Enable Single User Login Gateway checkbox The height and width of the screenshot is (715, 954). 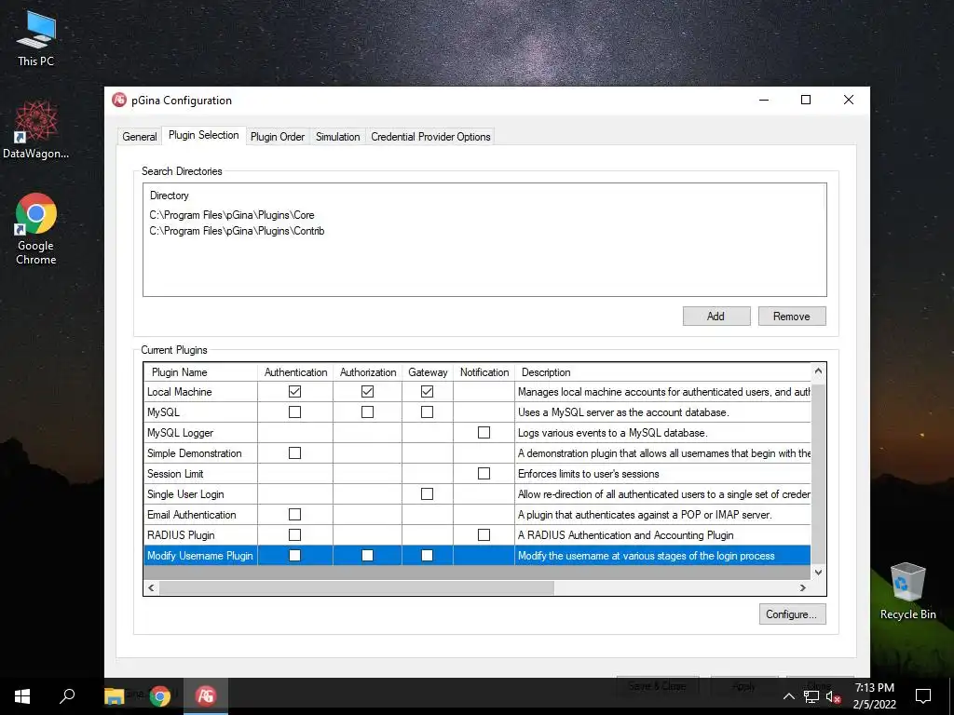427,493
